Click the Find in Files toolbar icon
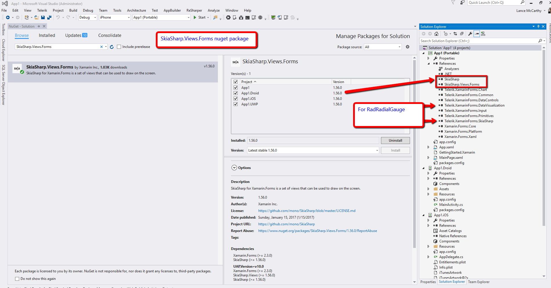 click(215, 17)
